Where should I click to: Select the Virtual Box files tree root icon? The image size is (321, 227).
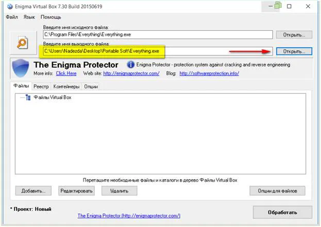coord(28,98)
